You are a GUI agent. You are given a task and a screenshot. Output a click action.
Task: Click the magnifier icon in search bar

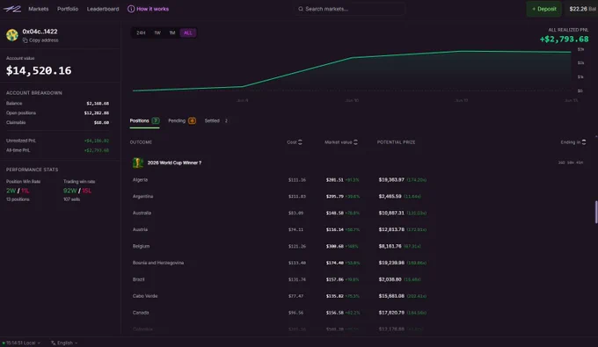tap(301, 9)
